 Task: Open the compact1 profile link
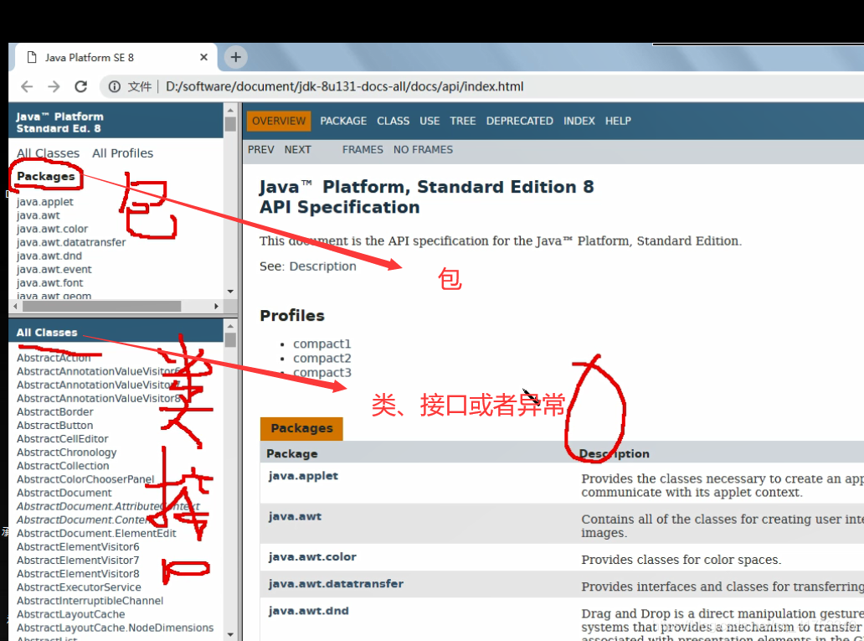[321, 344]
